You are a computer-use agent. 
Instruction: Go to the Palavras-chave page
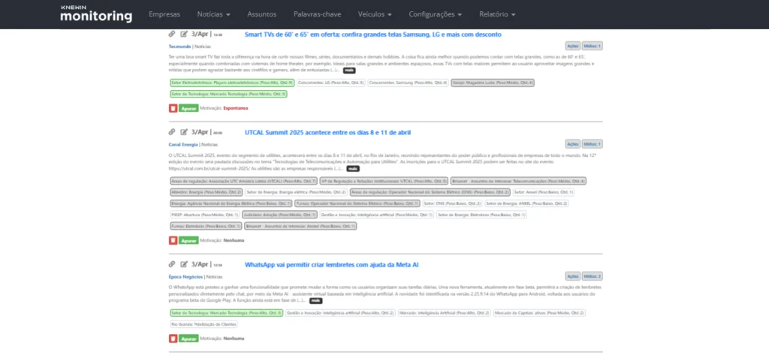click(x=318, y=14)
